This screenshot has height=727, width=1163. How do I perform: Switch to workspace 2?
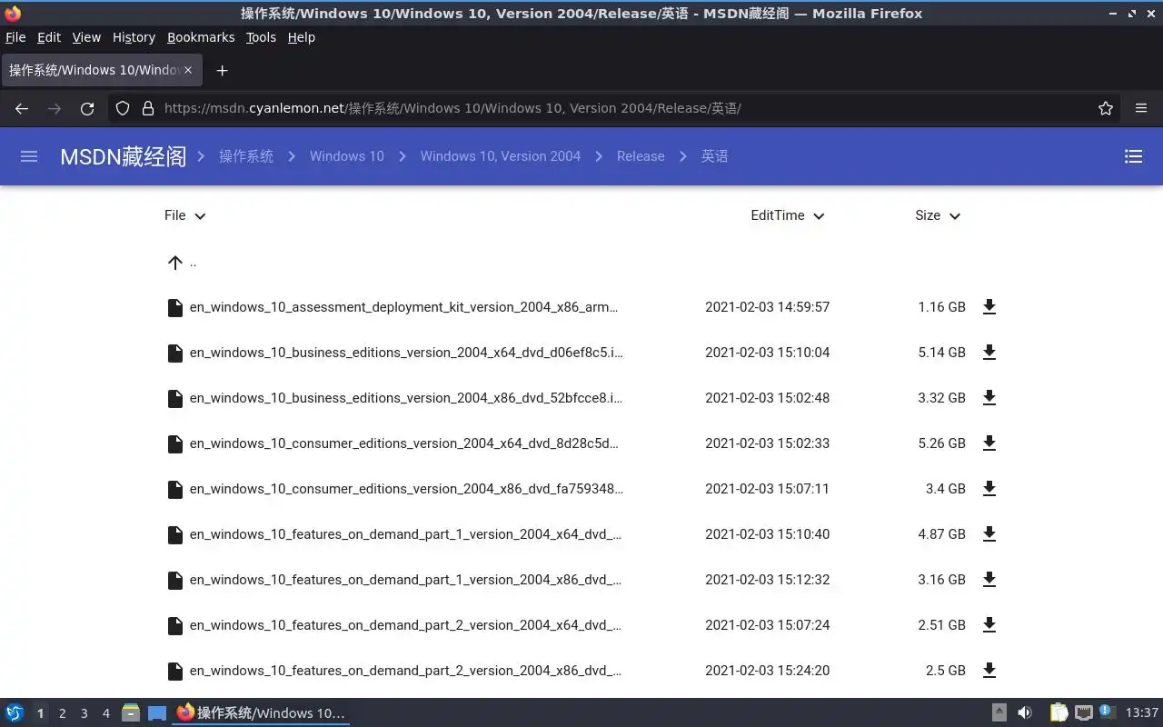click(63, 713)
